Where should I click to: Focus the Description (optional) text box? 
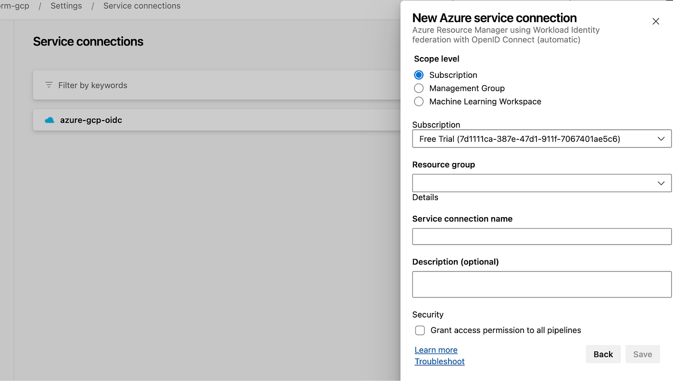pyautogui.click(x=541, y=284)
